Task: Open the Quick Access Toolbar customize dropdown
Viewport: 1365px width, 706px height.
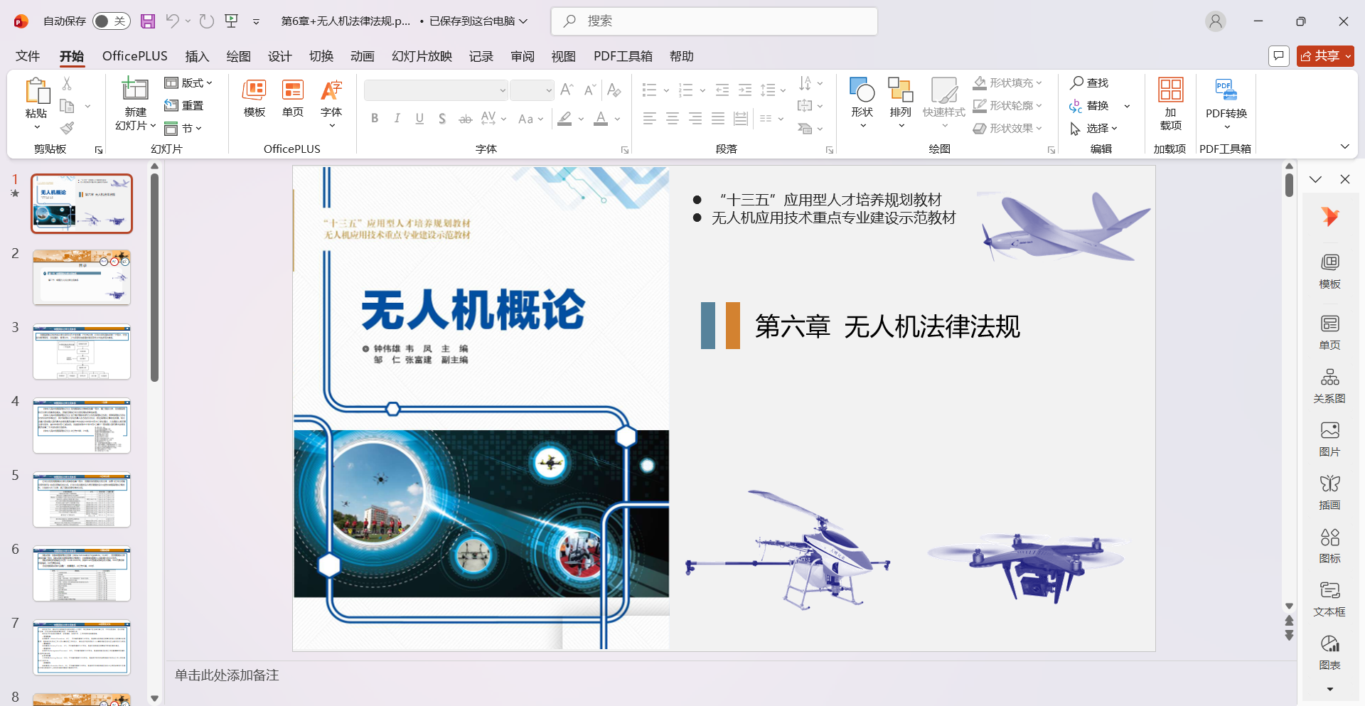Action: 256,22
